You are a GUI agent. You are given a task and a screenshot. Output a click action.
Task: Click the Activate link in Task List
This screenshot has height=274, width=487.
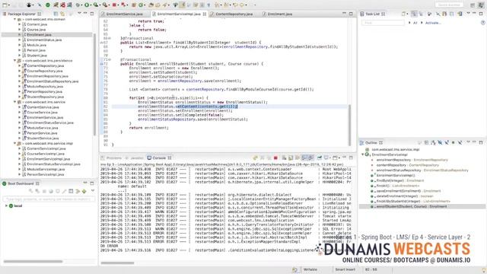point(433,23)
